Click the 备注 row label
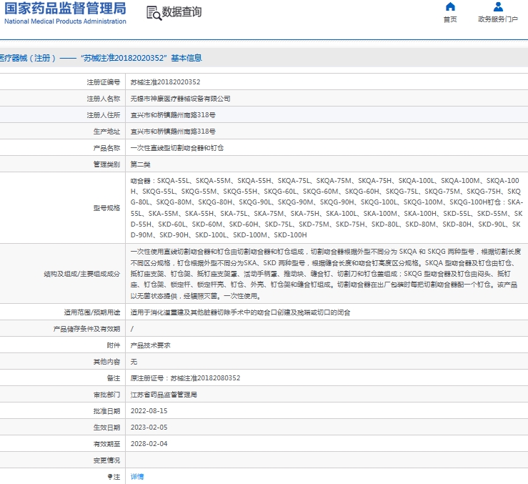 pyautogui.click(x=114, y=377)
